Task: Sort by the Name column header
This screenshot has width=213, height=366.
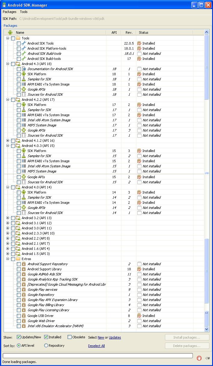Action: click(x=55, y=33)
